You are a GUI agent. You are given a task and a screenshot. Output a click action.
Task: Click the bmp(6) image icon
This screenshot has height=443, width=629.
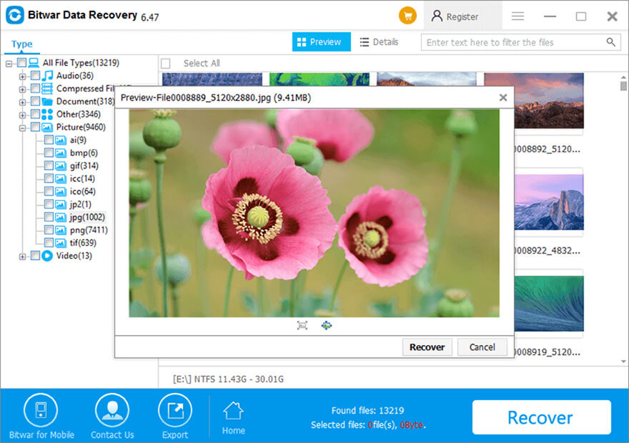click(61, 153)
